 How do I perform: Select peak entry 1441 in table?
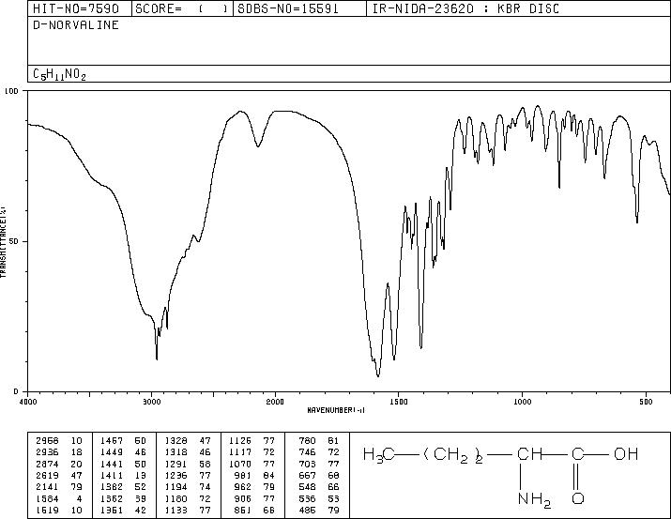(x=123, y=464)
